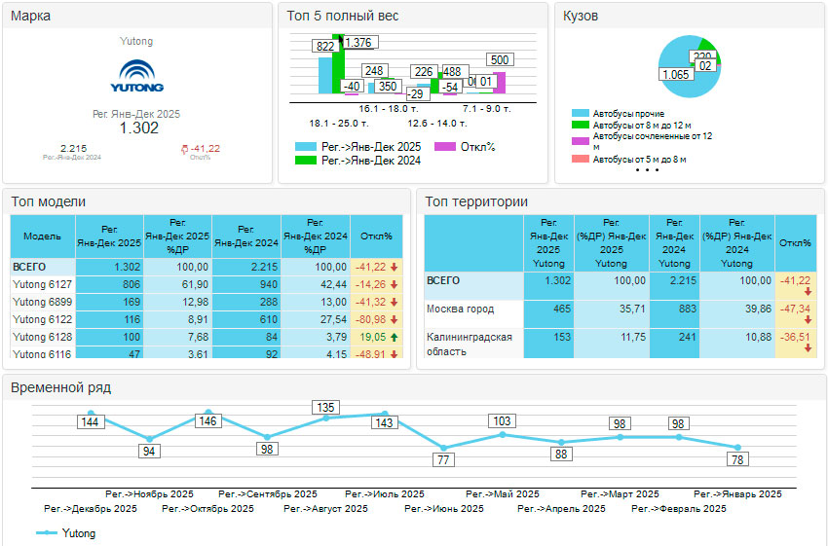
Task: Sort by Модель column header
Action: pyautogui.click(x=43, y=237)
